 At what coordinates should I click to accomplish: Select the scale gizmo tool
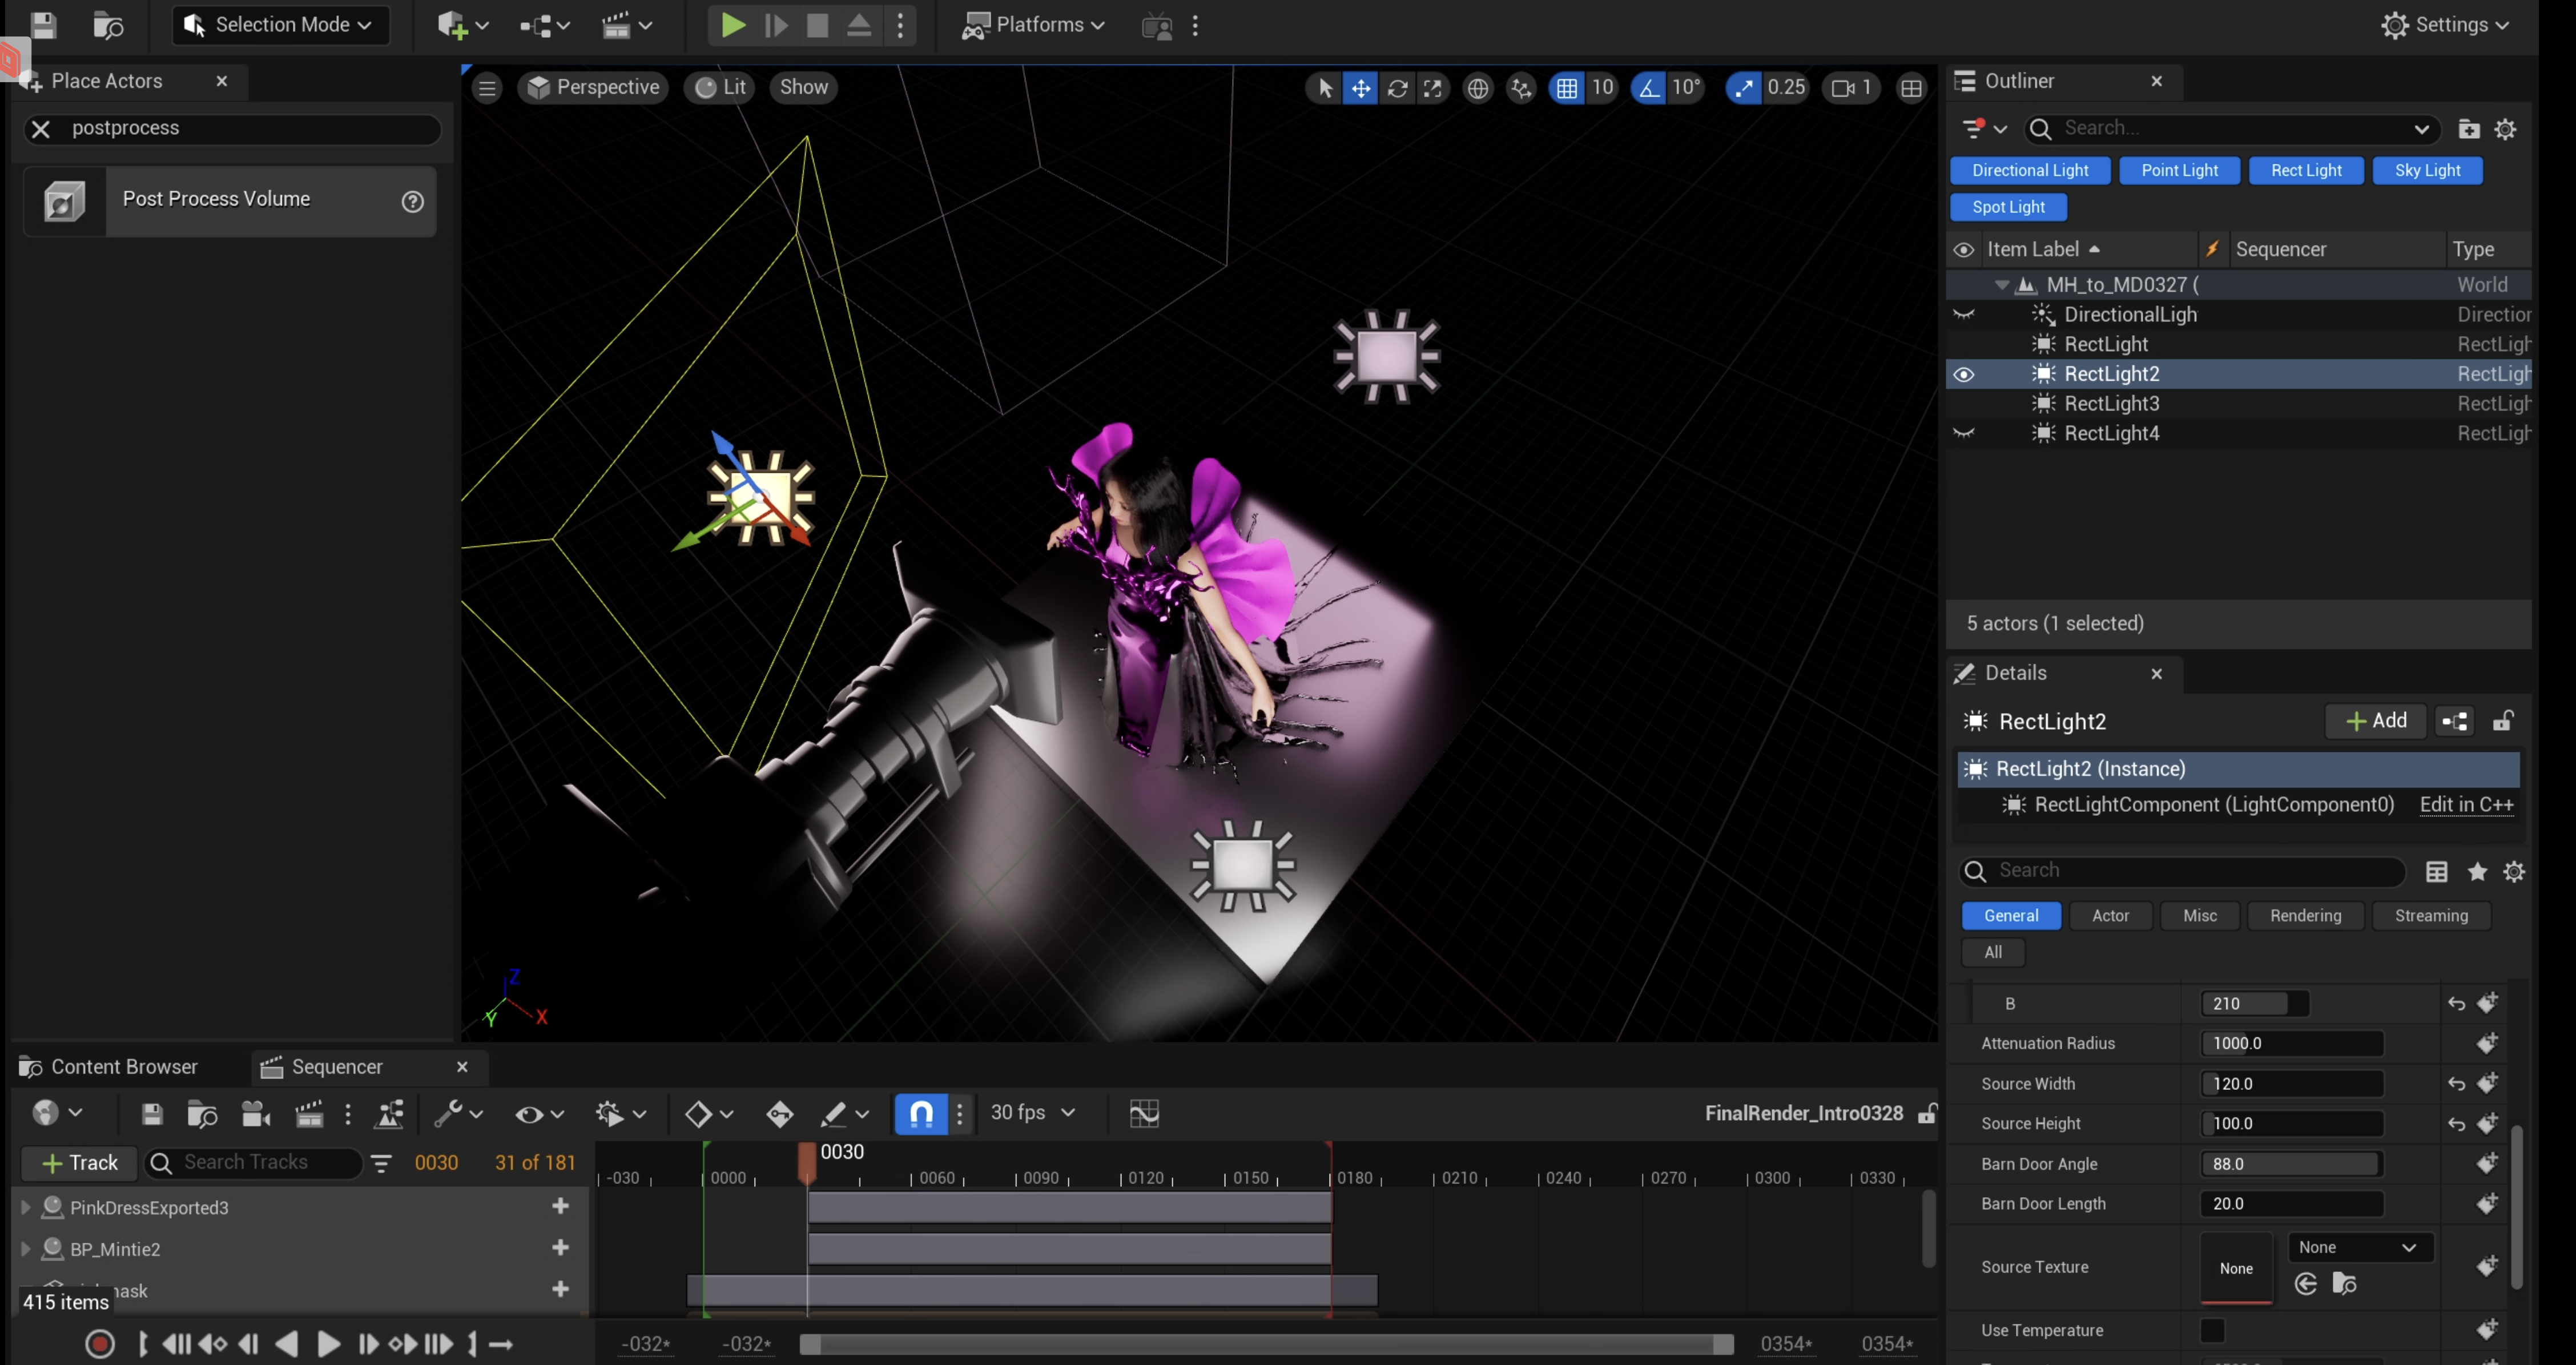click(1432, 88)
